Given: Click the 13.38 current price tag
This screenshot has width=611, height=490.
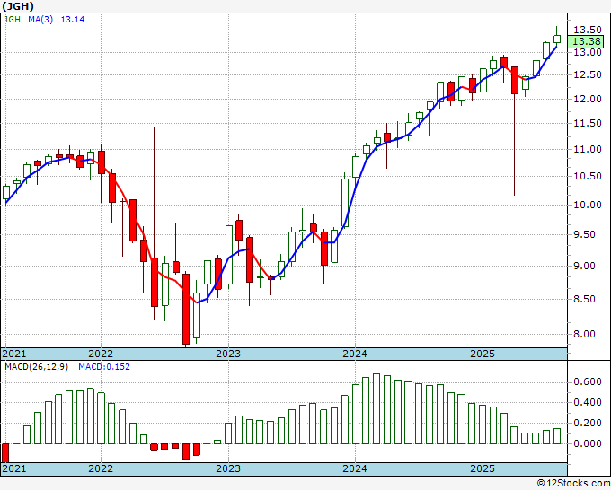Looking at the screenshot, I should pyautogui.click(x=586, y=41).
